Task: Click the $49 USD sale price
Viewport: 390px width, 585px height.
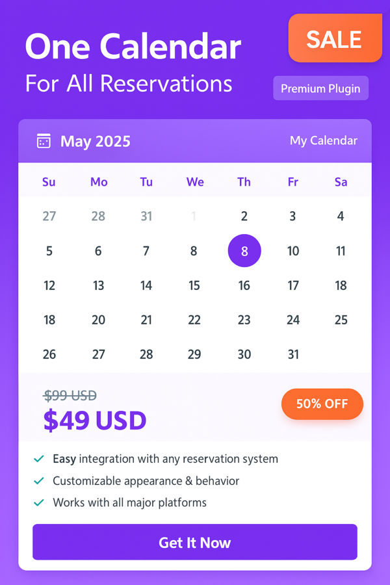Action: point(95,421)
